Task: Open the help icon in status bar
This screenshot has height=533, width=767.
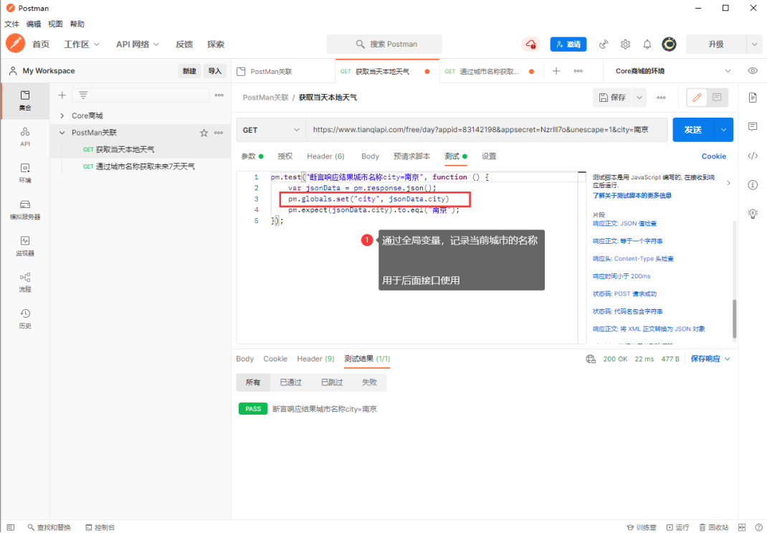Action: pyautogui.click(x=758, y=527)
